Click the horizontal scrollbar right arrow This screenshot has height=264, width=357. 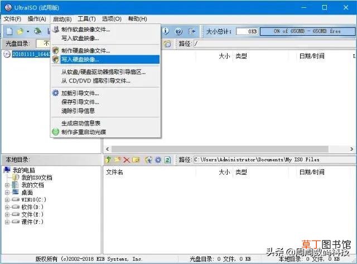click(x=351, y=149)
